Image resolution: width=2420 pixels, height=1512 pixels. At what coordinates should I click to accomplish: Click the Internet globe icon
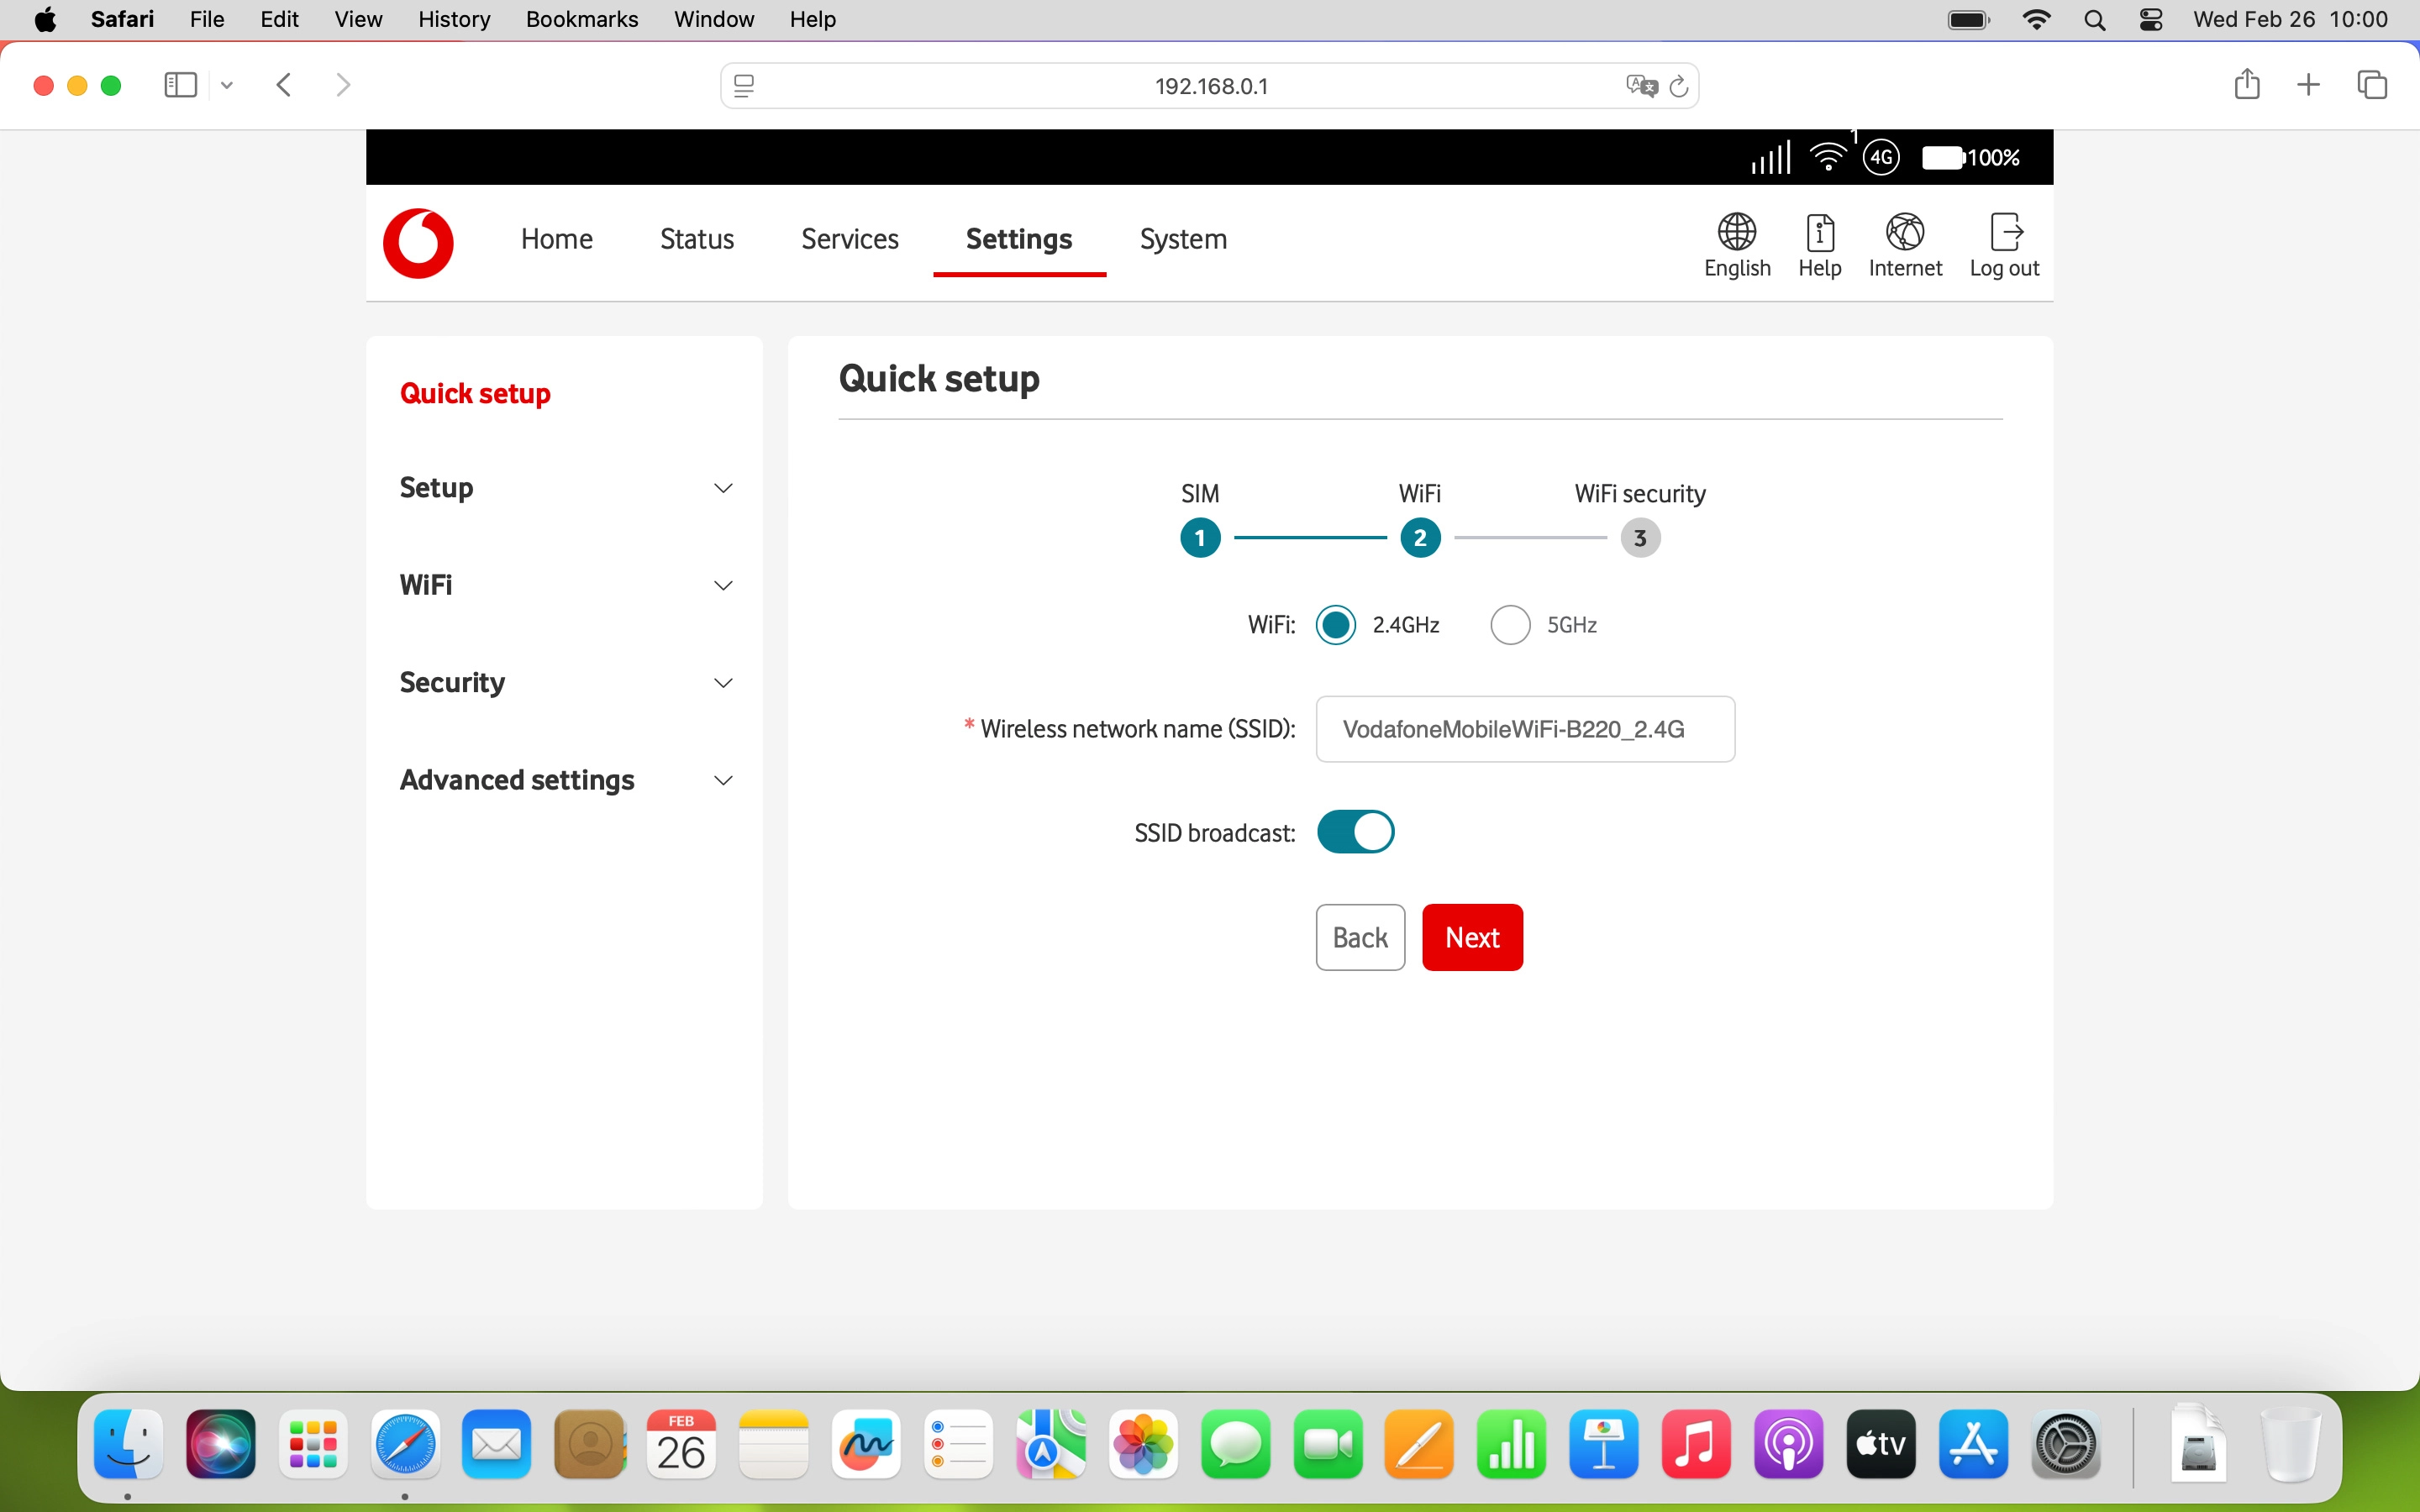coord(1904,233)
